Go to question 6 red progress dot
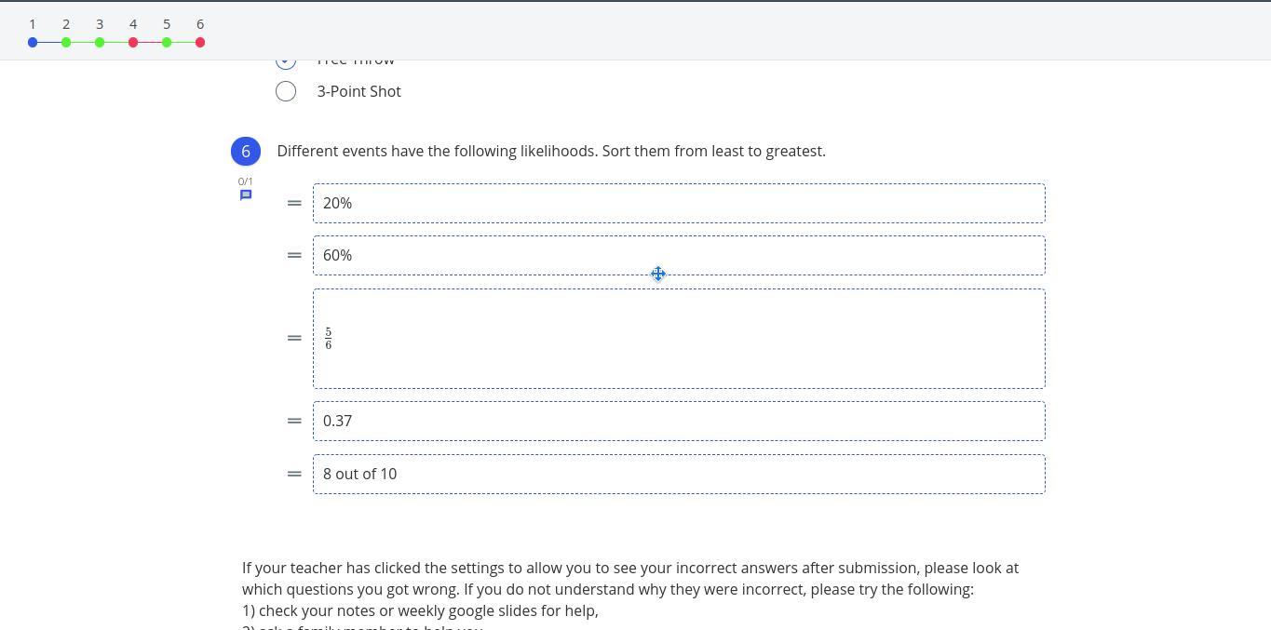1271x630 pixels. 200,42
